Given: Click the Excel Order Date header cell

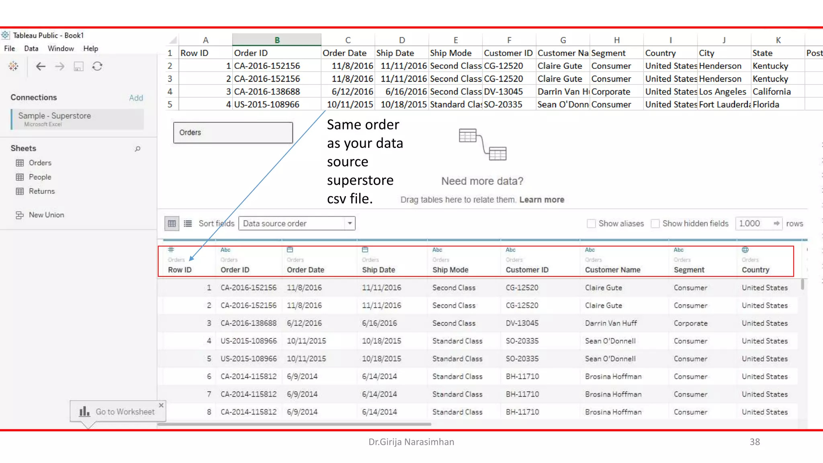Looking at the screenshot, I should point(348,53).
